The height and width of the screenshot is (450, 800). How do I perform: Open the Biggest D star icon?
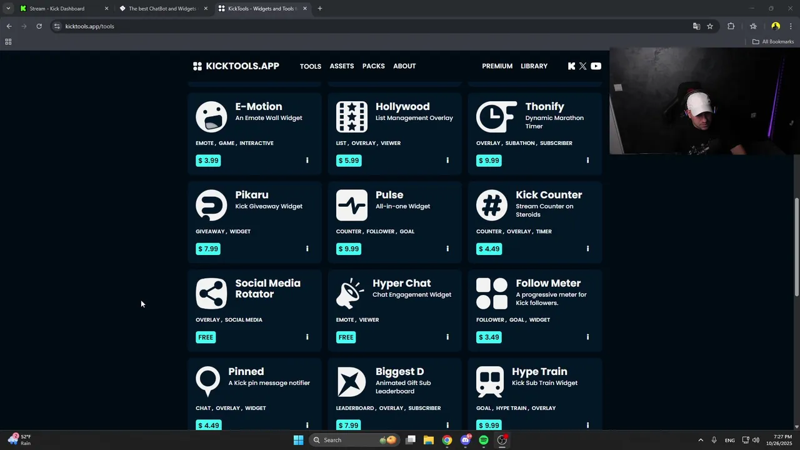[352, 382]
